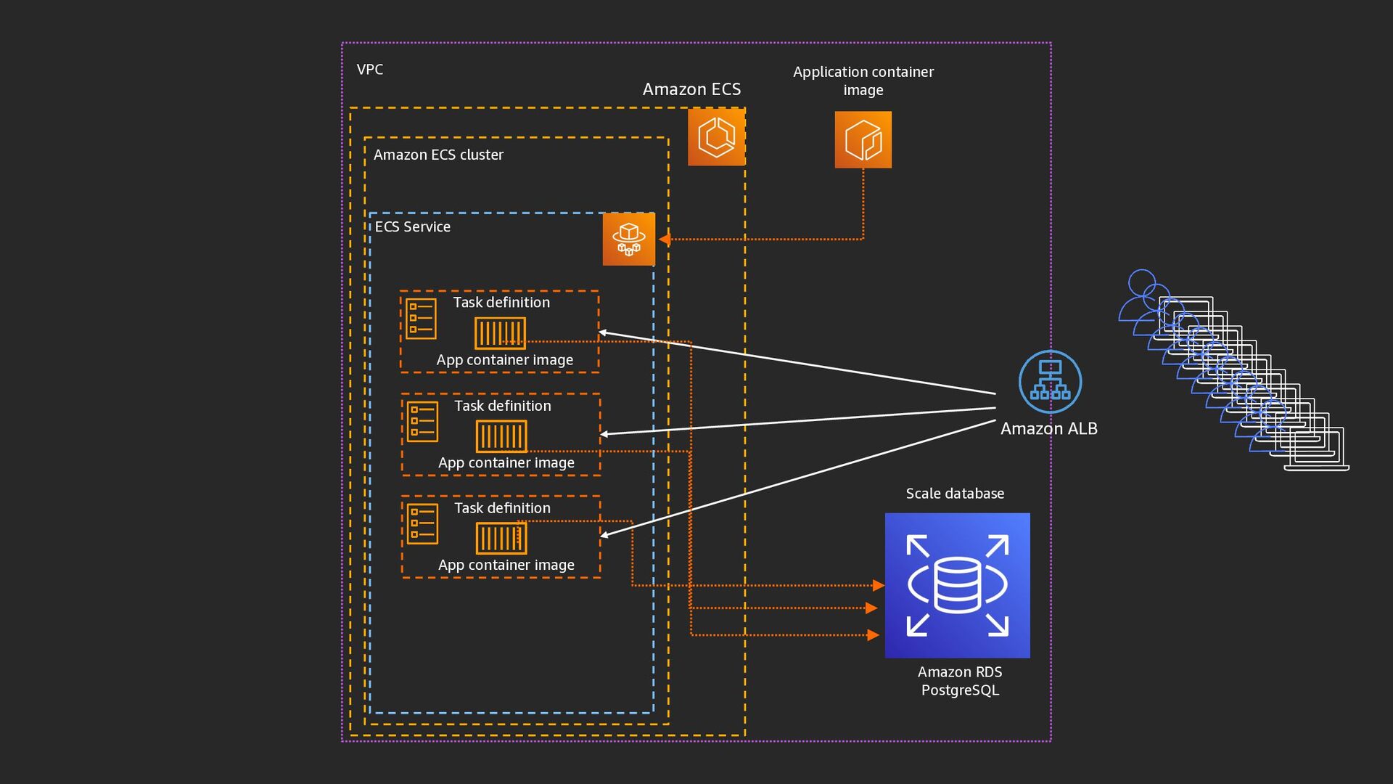
Task: Click the middle App container image icon
Action: pos(501,436)
